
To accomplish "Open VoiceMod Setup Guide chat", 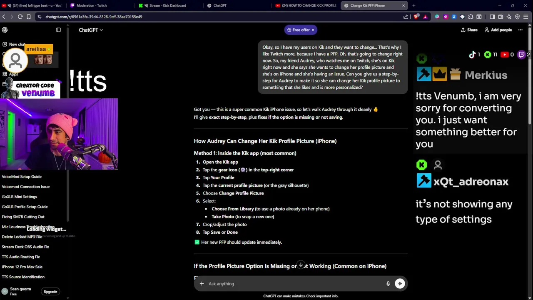I will click(22, 177).
